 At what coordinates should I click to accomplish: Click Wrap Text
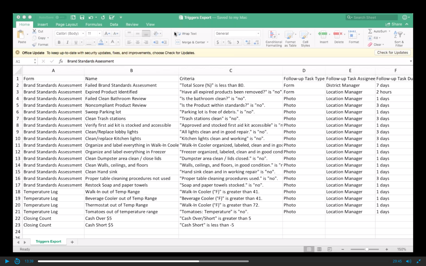[x=186, y=33]
